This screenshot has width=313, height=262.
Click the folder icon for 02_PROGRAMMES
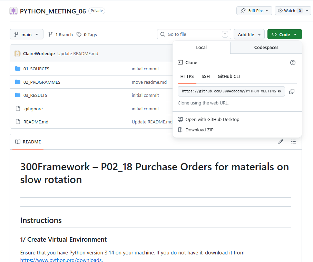tap(18, 82)
